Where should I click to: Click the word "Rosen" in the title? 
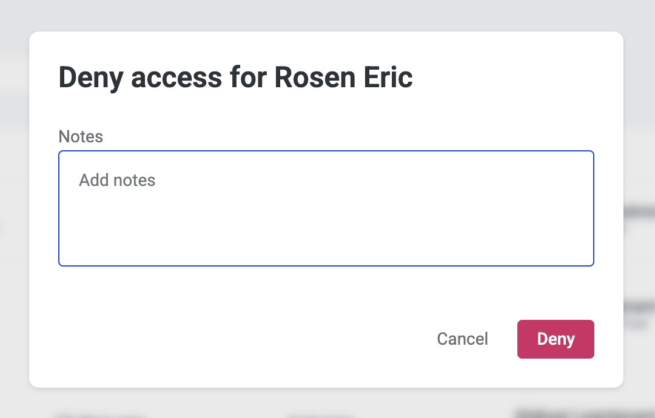click(x=315, y=78)
